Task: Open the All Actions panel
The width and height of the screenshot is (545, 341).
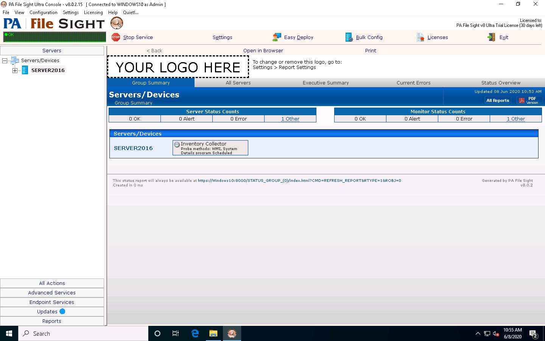Action: [x=52, y=283]
